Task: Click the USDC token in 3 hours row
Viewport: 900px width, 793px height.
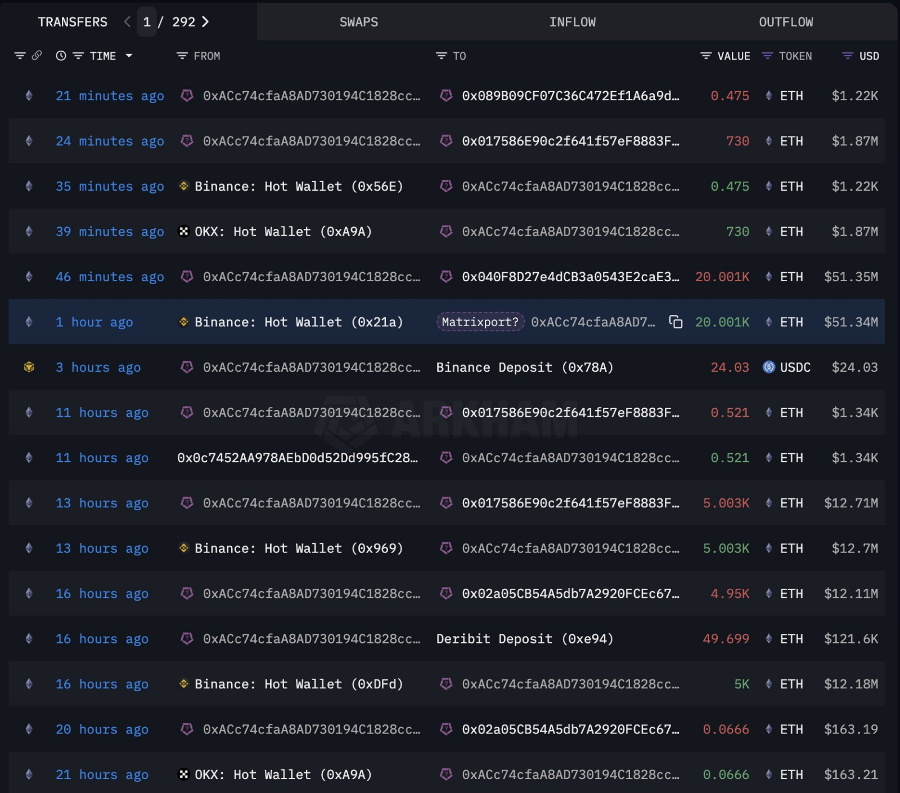Action: coord(795,367)
